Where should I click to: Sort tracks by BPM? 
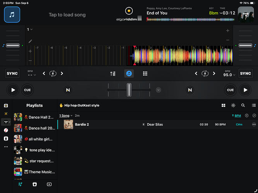pos(236,116)
